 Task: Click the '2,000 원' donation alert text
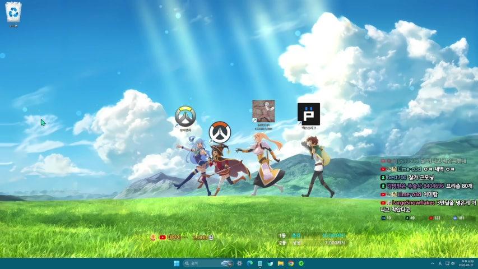pos(203,237)
